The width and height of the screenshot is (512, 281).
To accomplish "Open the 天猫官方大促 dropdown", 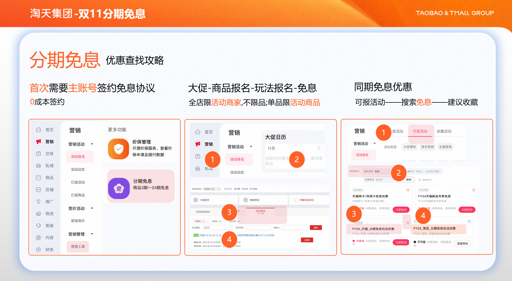I will pos(212,189).
